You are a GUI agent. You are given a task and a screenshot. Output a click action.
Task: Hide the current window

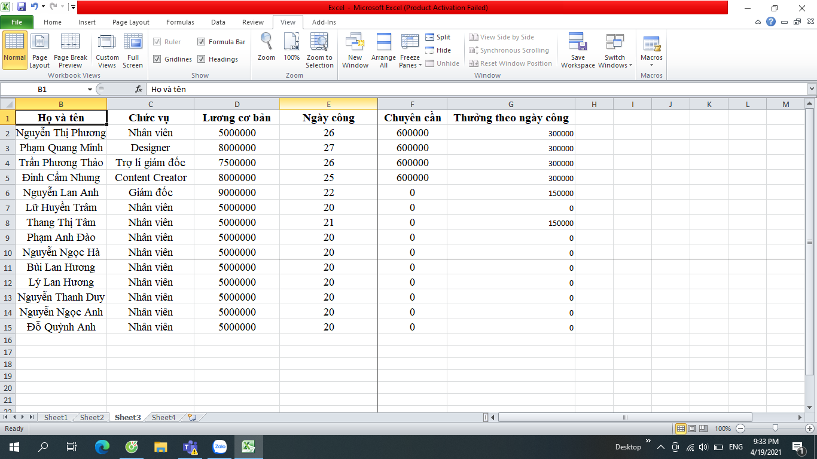[438, 50]
